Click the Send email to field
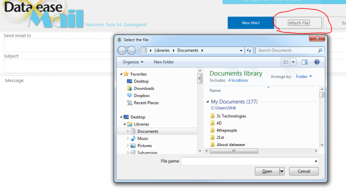 pyautogui.click(x=59, y=45)
